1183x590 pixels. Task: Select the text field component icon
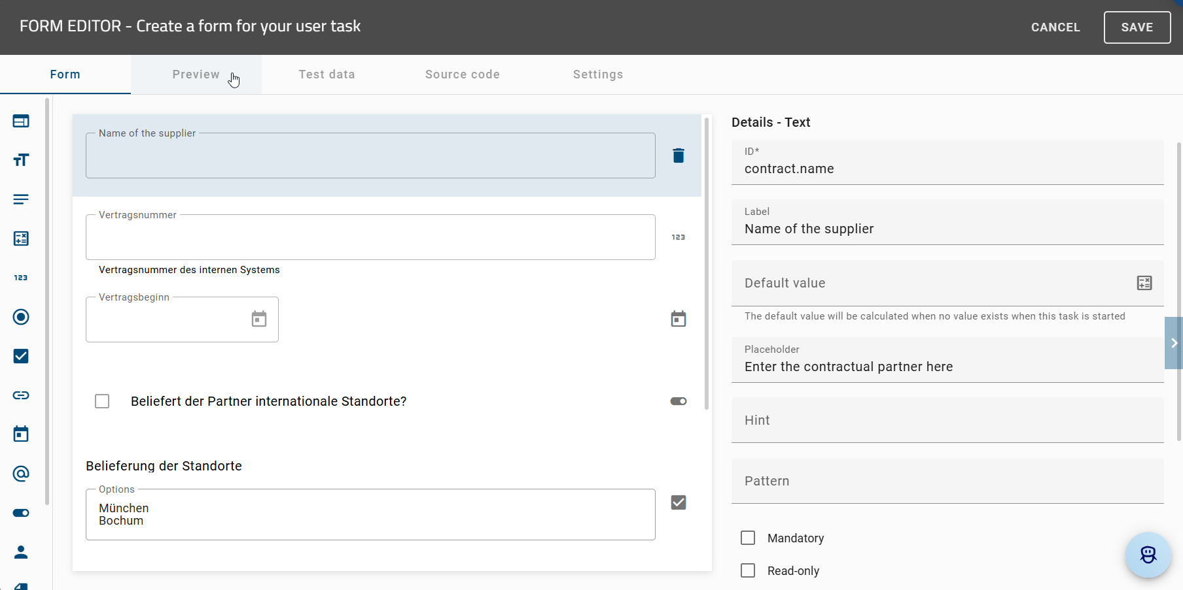tap(21, 121)
